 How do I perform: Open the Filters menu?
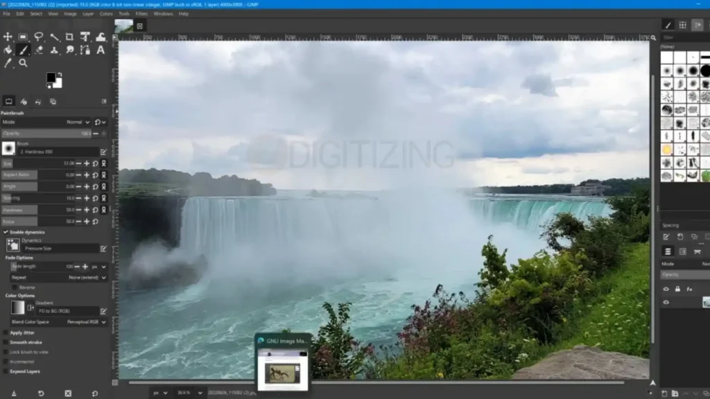(141, 14)
